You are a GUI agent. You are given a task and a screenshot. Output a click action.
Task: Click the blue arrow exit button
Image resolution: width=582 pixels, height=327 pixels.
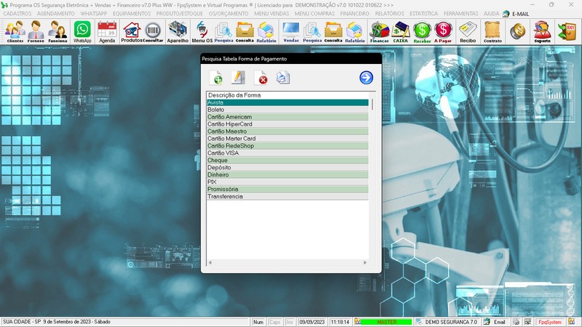coord(366,78)
